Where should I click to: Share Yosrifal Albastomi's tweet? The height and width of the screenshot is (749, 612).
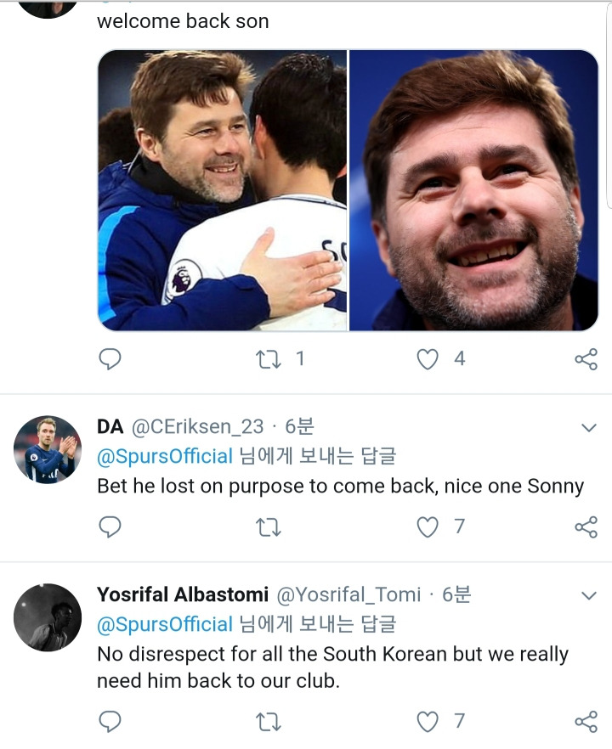coord(586,722)
